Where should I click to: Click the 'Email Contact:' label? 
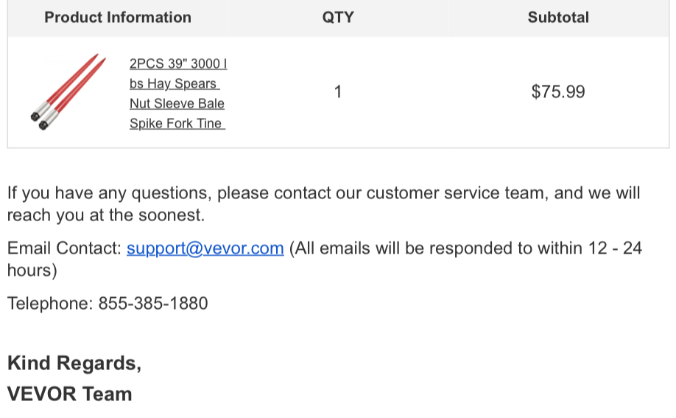click(x=65, y=248)
